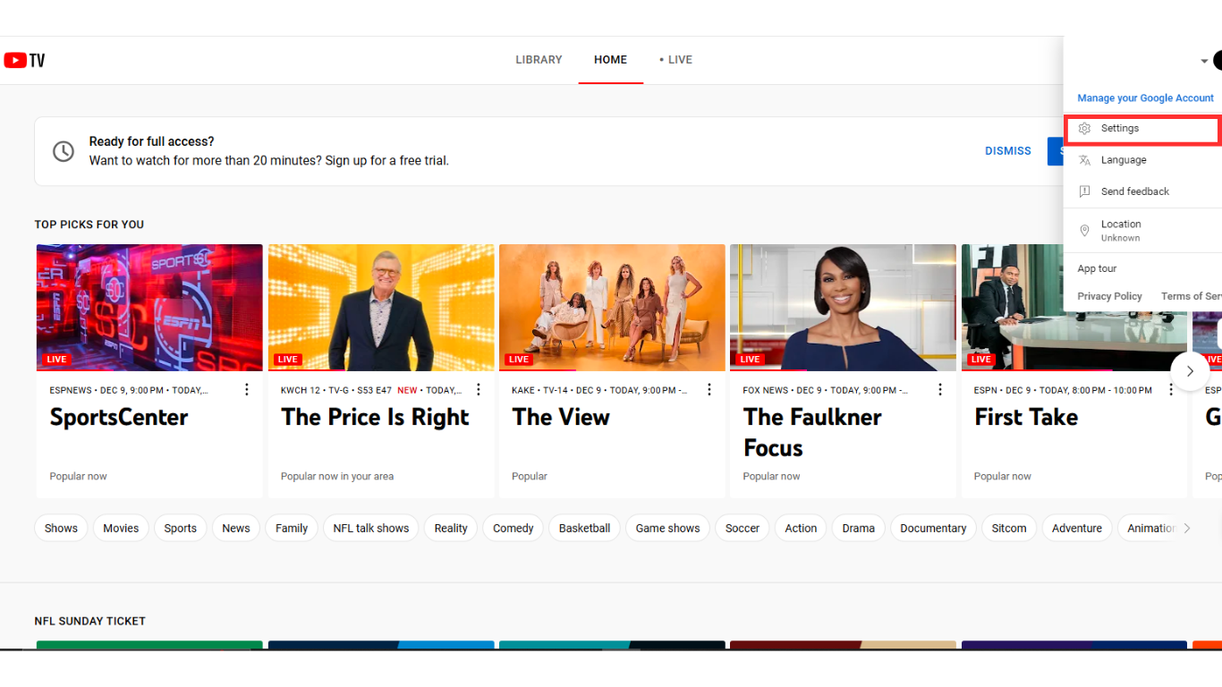Screen dimensions: 1222x687
Task: Click the SportsCenter title text
Action: 119,417
